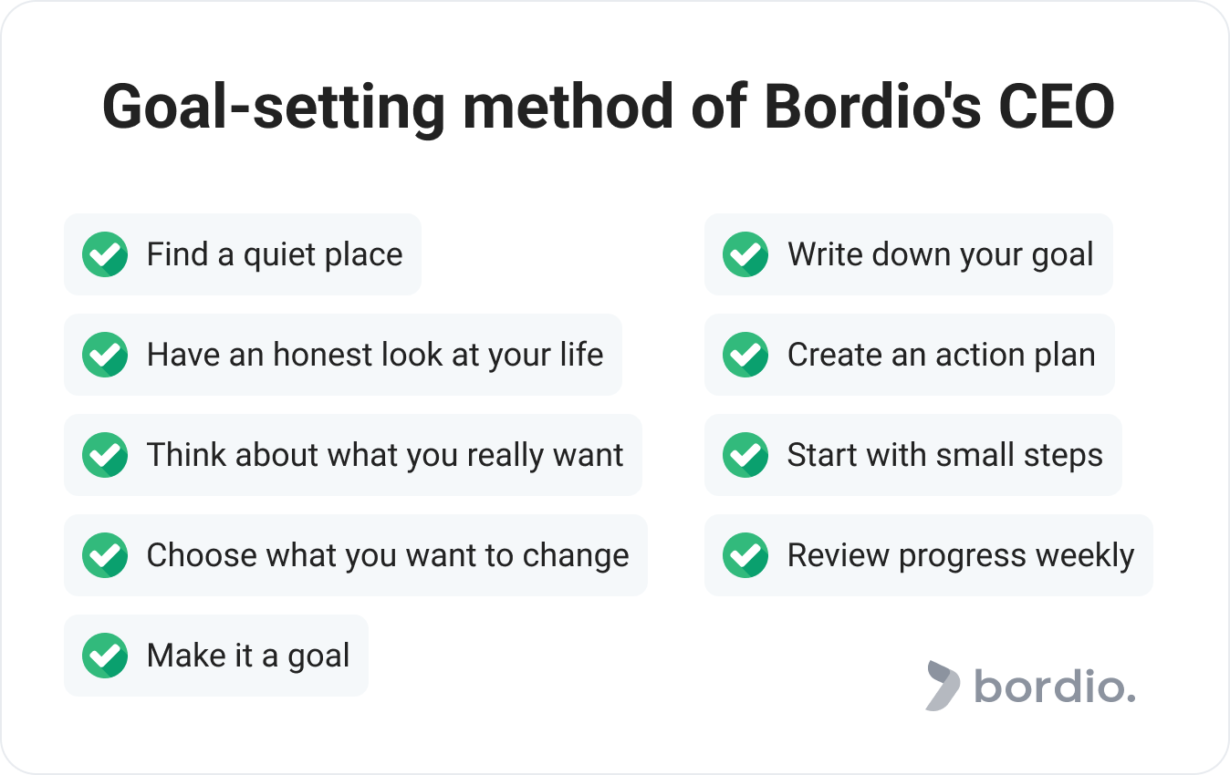The width and height of the screenshot is (1230, 775).
Task: Click the check icon beside Make it a goal
Action: coord(105,656)
